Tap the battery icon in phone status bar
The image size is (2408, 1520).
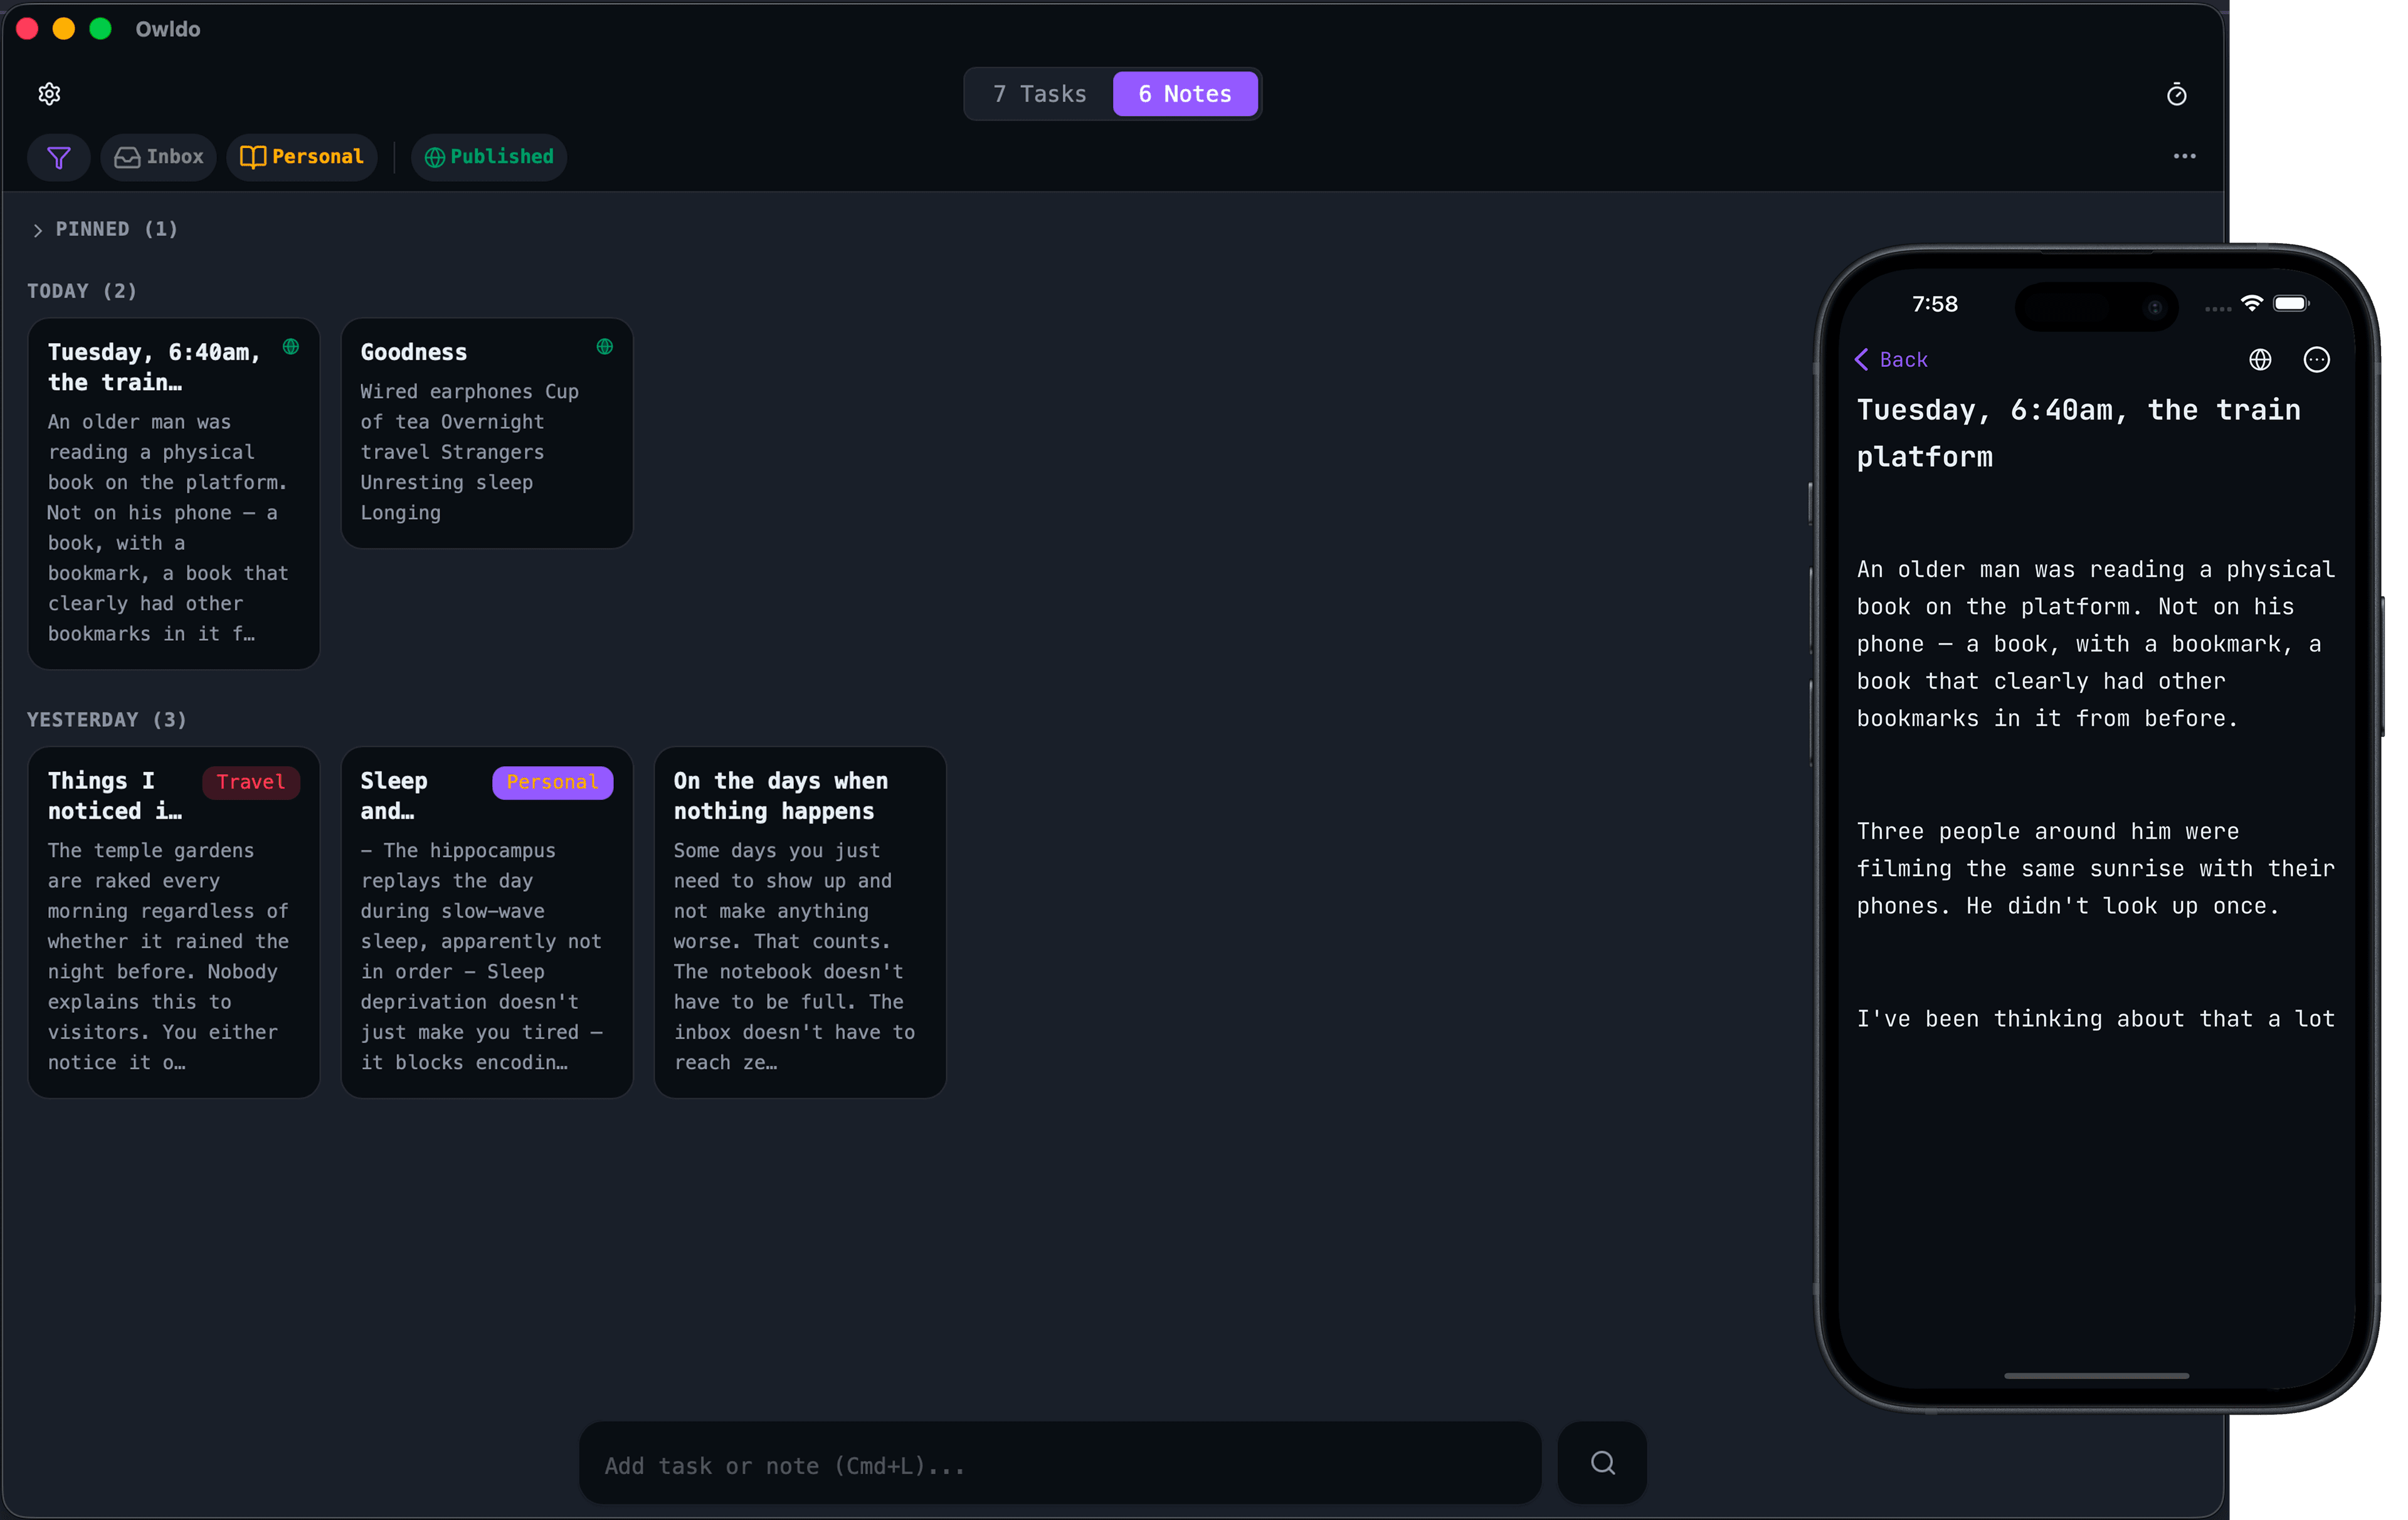pyautogui.click(x=2291, y=303)
